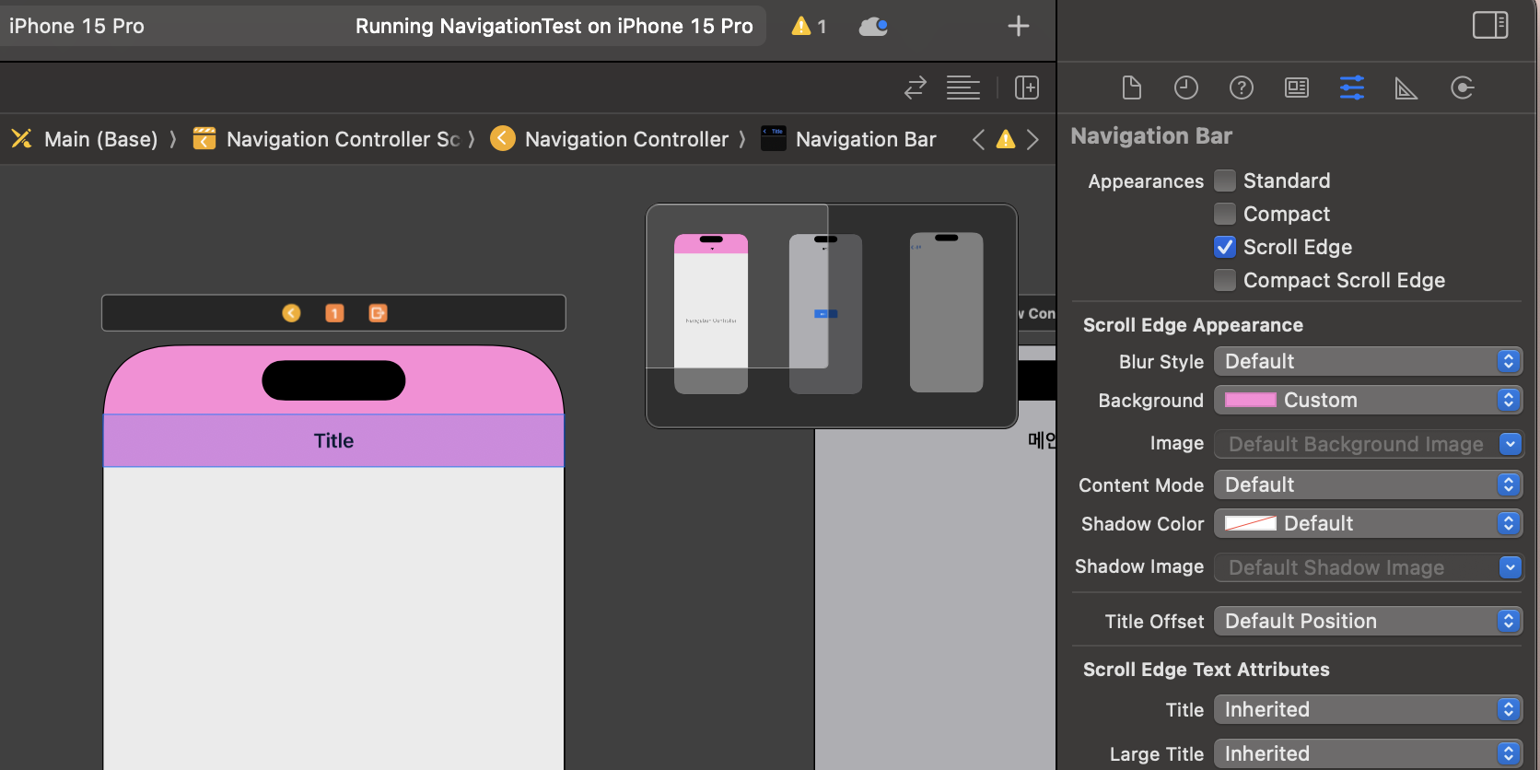Click the iPhone 15 Pro run destination
The image size is (1540, 770).
76,26
